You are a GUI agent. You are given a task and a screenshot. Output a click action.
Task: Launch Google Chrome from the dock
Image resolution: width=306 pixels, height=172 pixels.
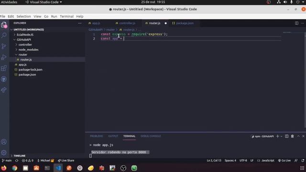pyautogui.click(x=15, y=168)
